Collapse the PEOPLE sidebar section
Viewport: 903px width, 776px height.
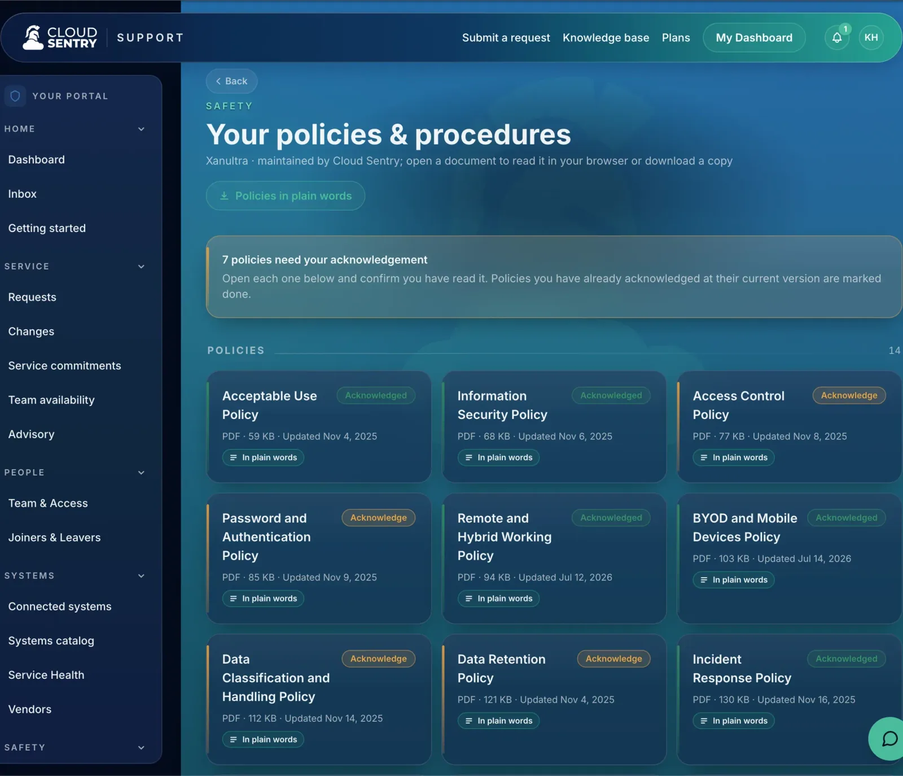click(141, 473)
